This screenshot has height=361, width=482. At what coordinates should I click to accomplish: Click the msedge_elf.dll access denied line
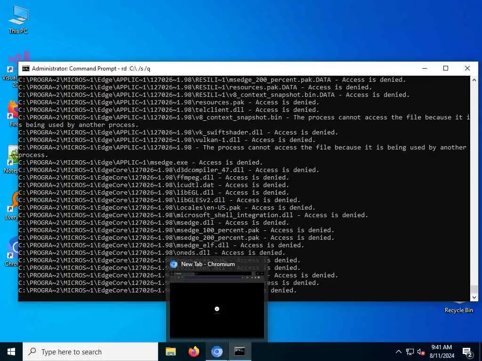tap(161, 245)
